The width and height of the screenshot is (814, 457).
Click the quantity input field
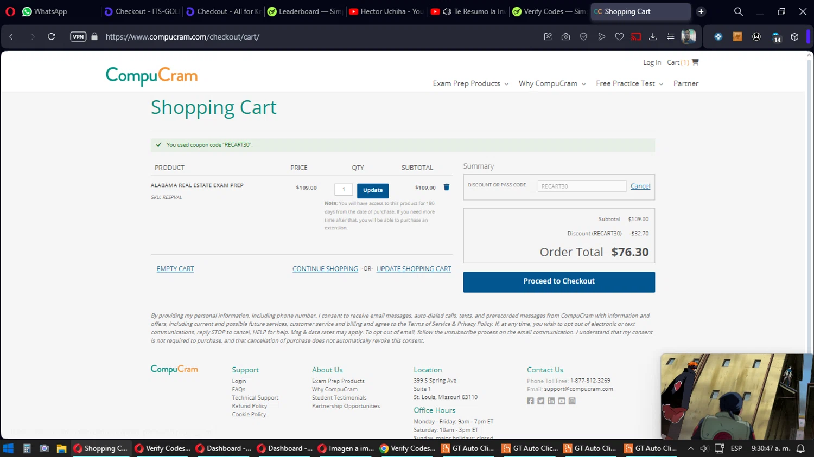coord(344,189)
